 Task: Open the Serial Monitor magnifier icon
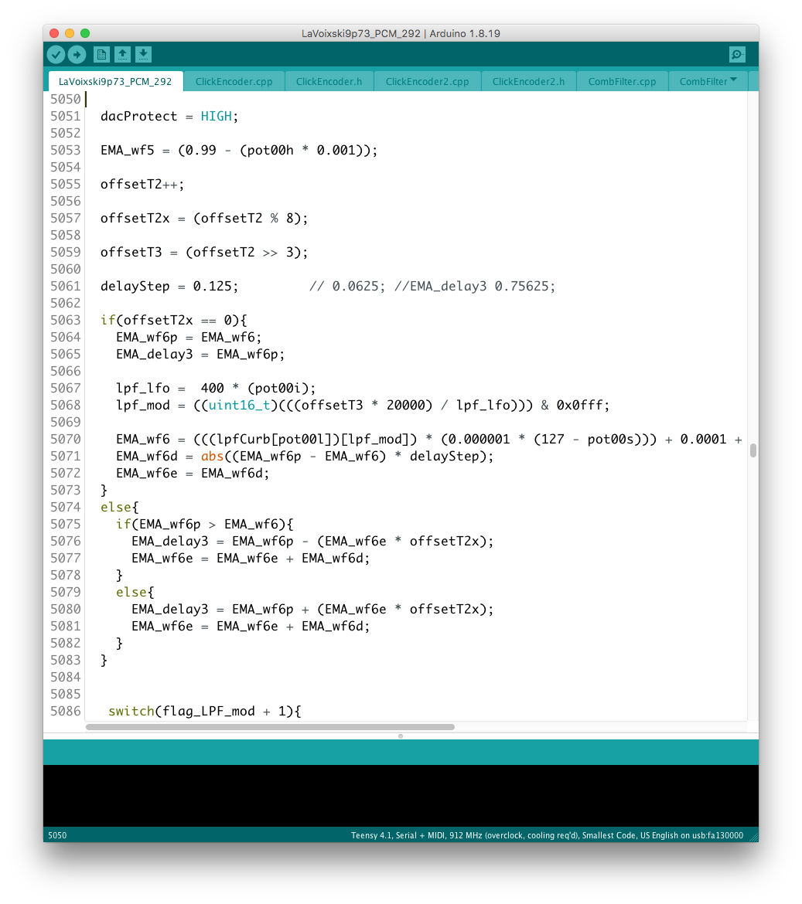click(x=737, y=54)
